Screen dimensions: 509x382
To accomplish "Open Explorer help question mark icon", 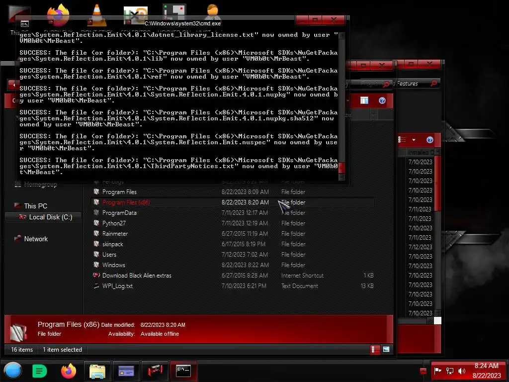I will pos(382,100).
